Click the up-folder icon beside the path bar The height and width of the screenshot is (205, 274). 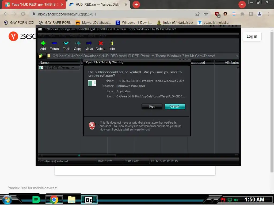tap(41, 56)
